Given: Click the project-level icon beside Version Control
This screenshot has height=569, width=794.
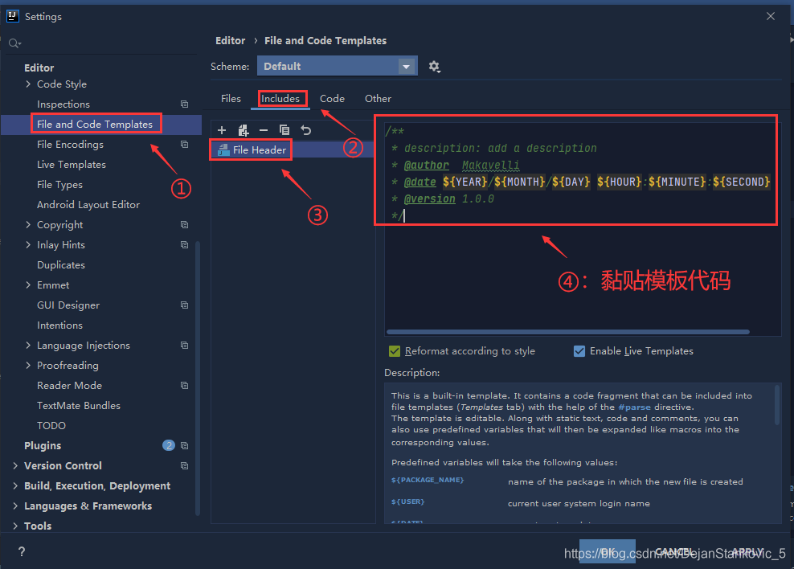Looking at the screenshot, I should (184, 466).
